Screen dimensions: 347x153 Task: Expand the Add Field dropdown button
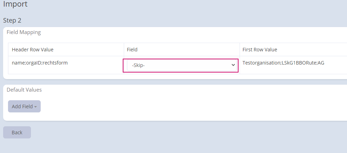click(24, 107)
